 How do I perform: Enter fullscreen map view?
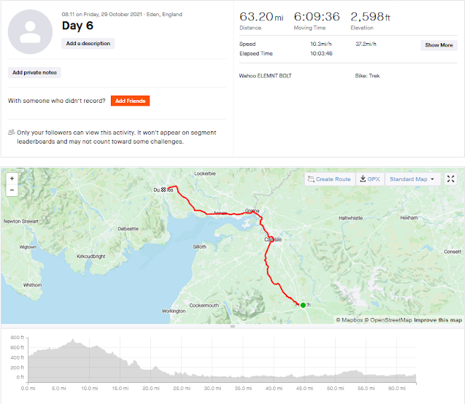click(x=450, y=179)
